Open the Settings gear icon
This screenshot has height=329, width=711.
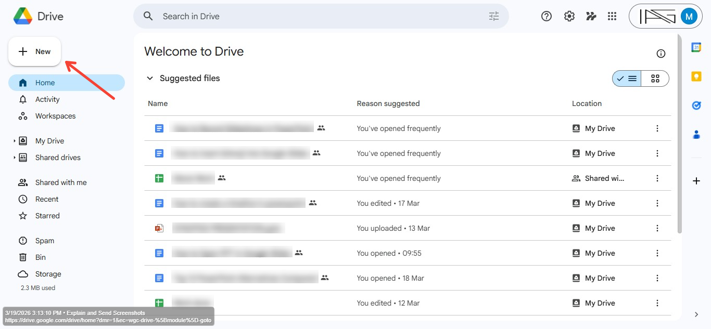[x=569, y=16]
